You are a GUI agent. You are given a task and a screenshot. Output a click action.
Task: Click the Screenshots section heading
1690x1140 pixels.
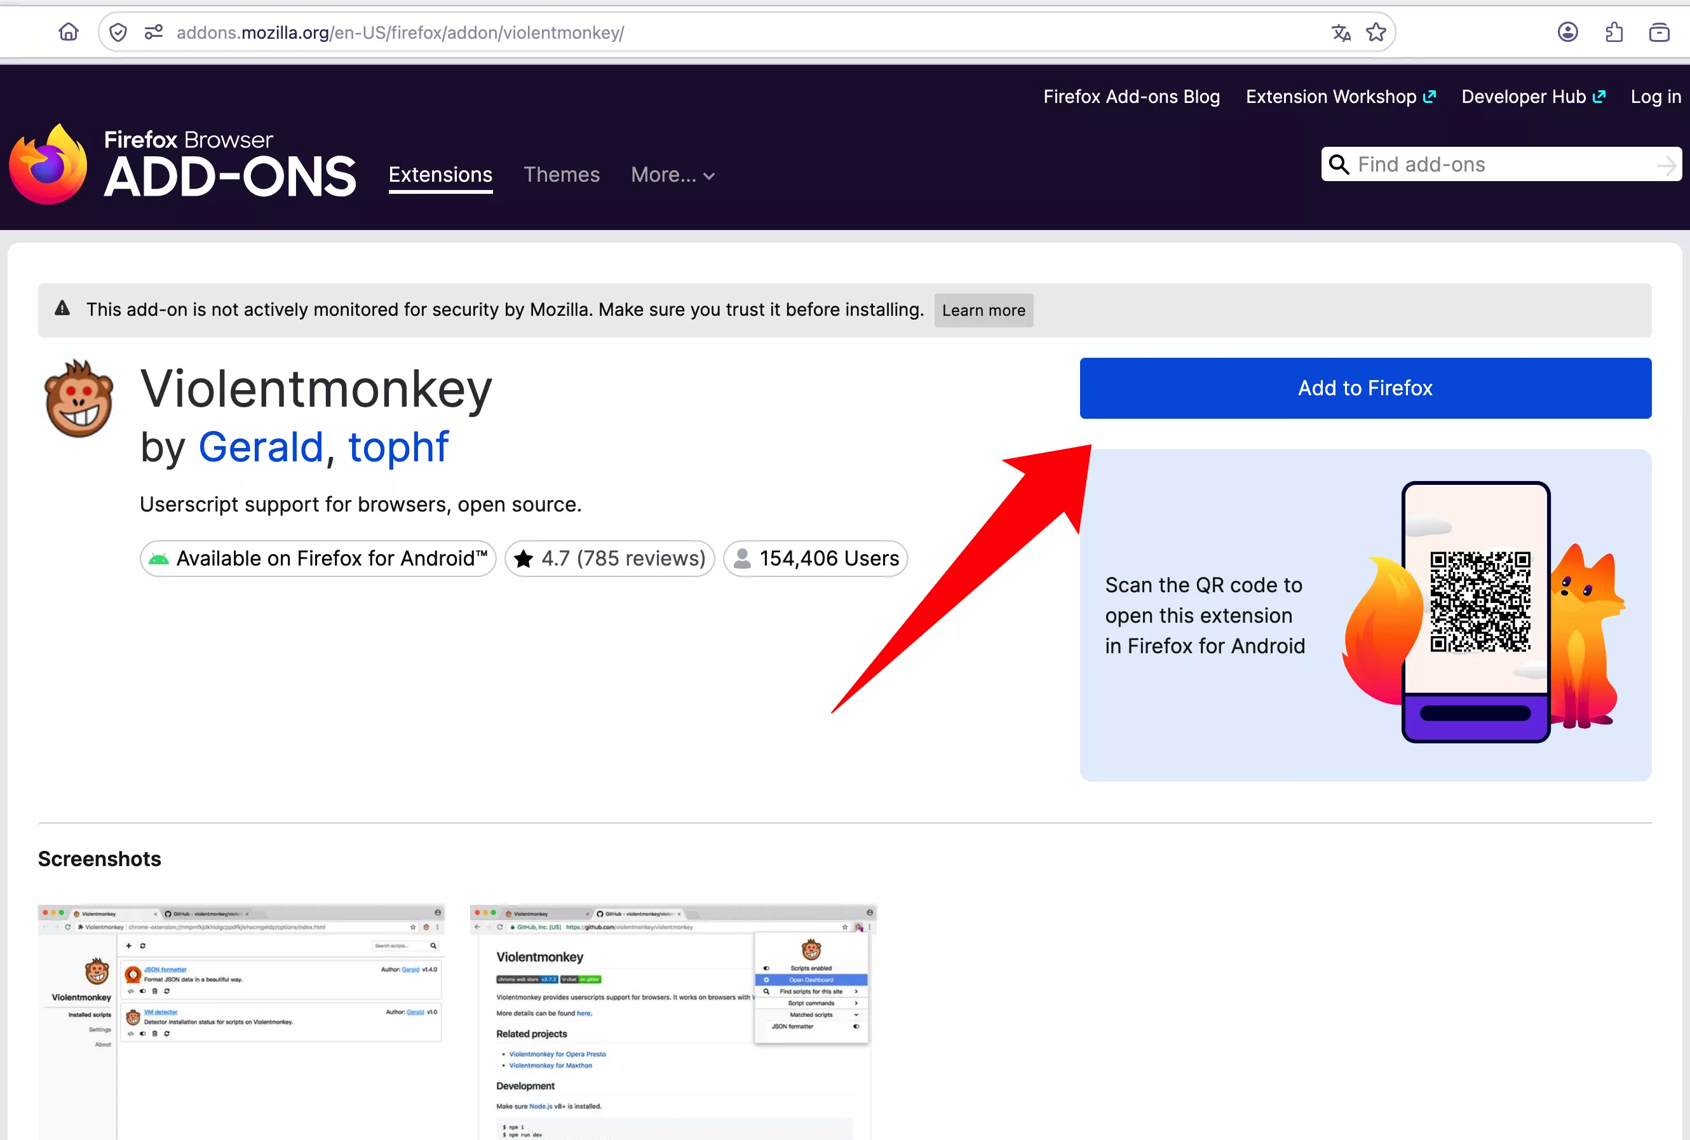[x=100, y=858]
